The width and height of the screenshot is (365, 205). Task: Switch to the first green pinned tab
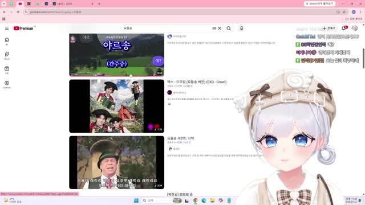pyautogui.click(x=11, y=4)
